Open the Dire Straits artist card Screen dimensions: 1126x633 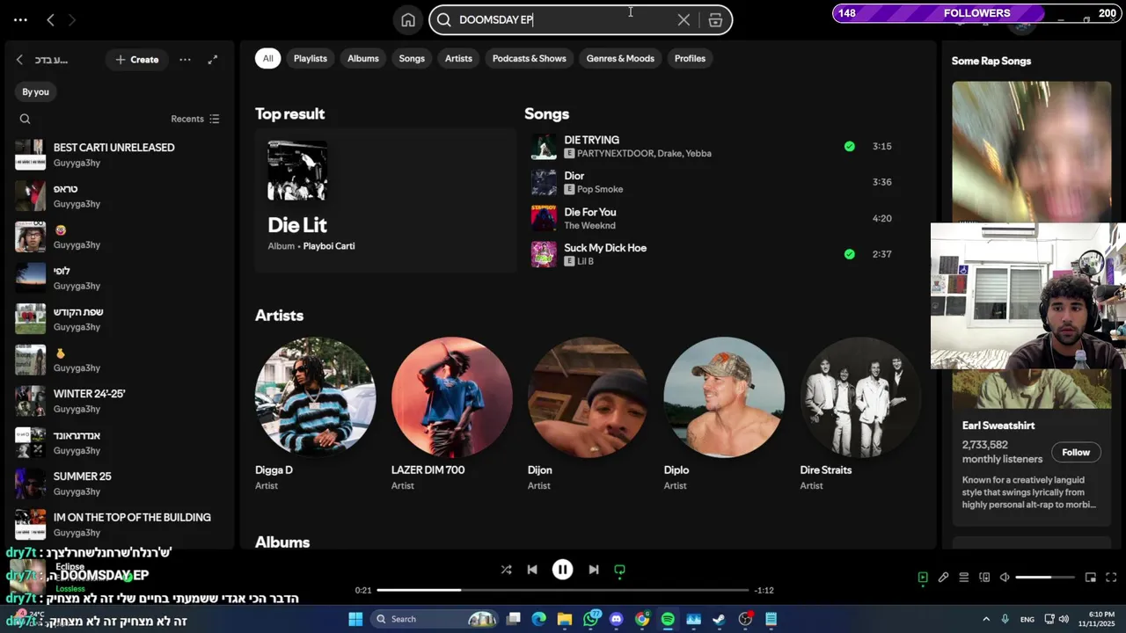[x=860, y=414]
